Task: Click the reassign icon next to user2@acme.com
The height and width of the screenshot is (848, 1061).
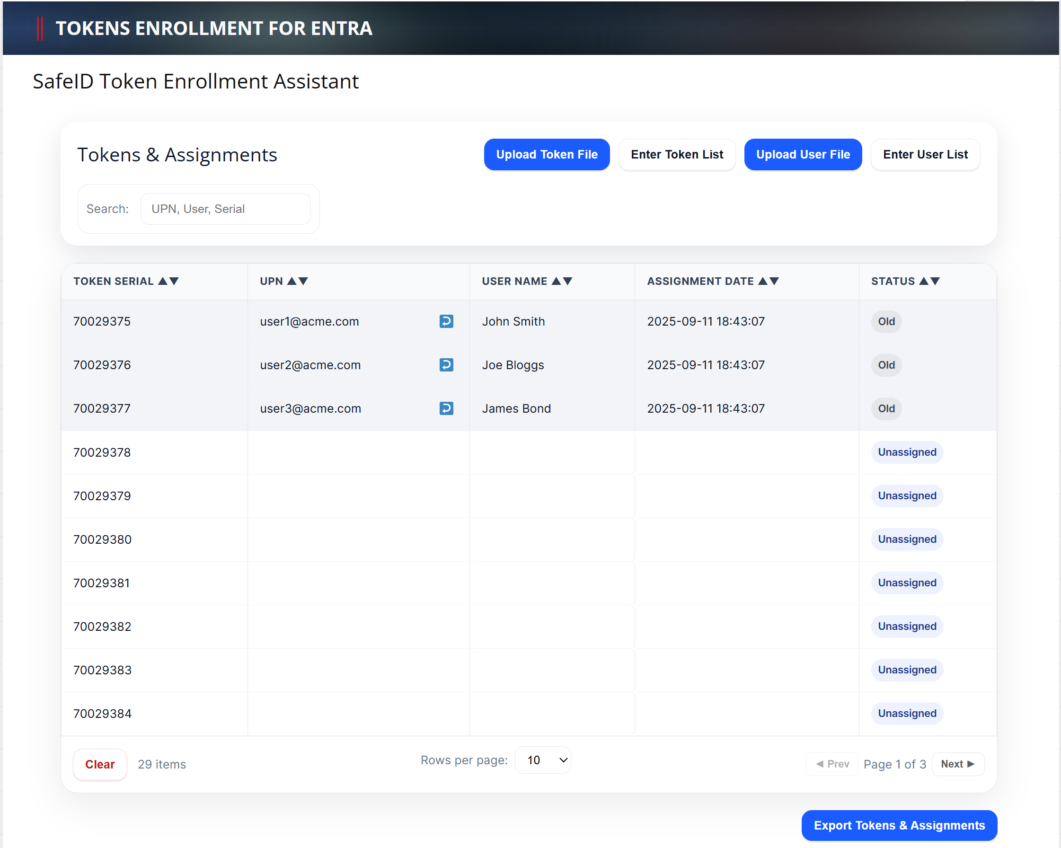Action: 446,365
